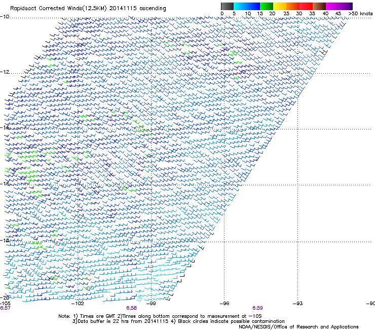375x330 pixels.
Task: Click the brown 35-40 knots color swatch
Action: [319, 6]
